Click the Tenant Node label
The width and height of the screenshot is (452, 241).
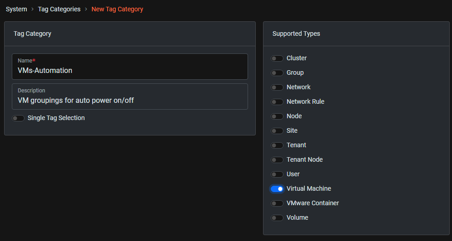click(304, 159)
